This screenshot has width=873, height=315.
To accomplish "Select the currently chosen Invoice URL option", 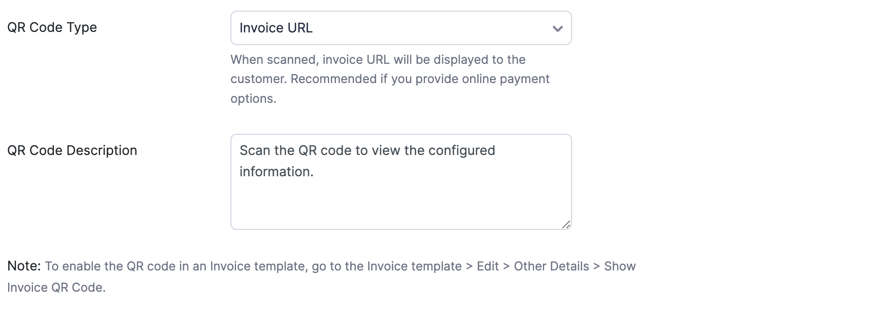I will tap(276, 28).
